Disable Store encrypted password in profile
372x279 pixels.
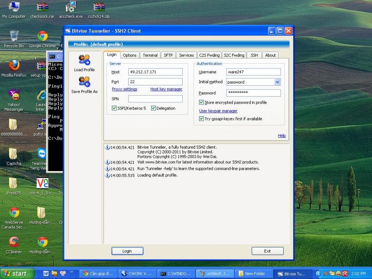pyautogui.click(x=201, y=103)
